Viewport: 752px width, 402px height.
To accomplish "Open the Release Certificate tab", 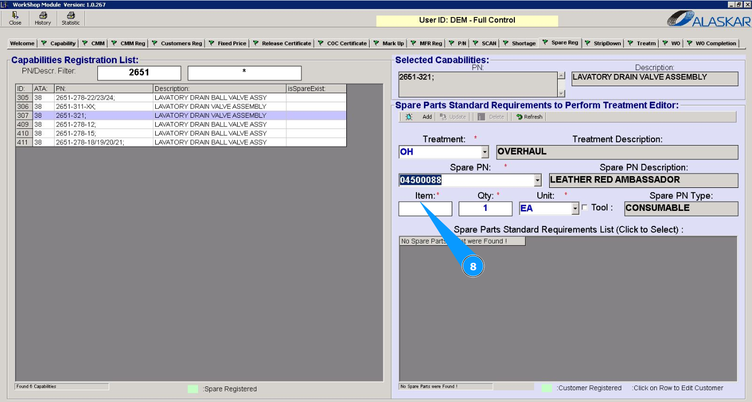I will (282, 43).
